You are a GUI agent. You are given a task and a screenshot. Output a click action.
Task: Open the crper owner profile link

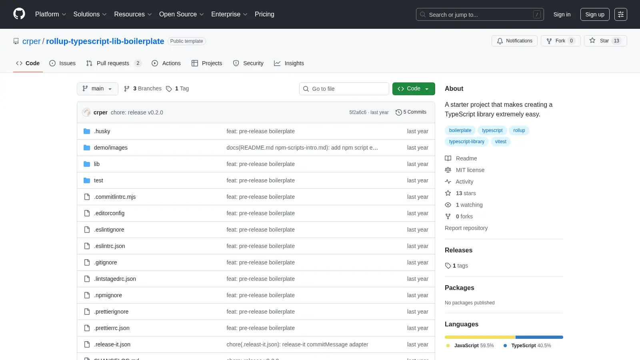(x=32, y=41)
